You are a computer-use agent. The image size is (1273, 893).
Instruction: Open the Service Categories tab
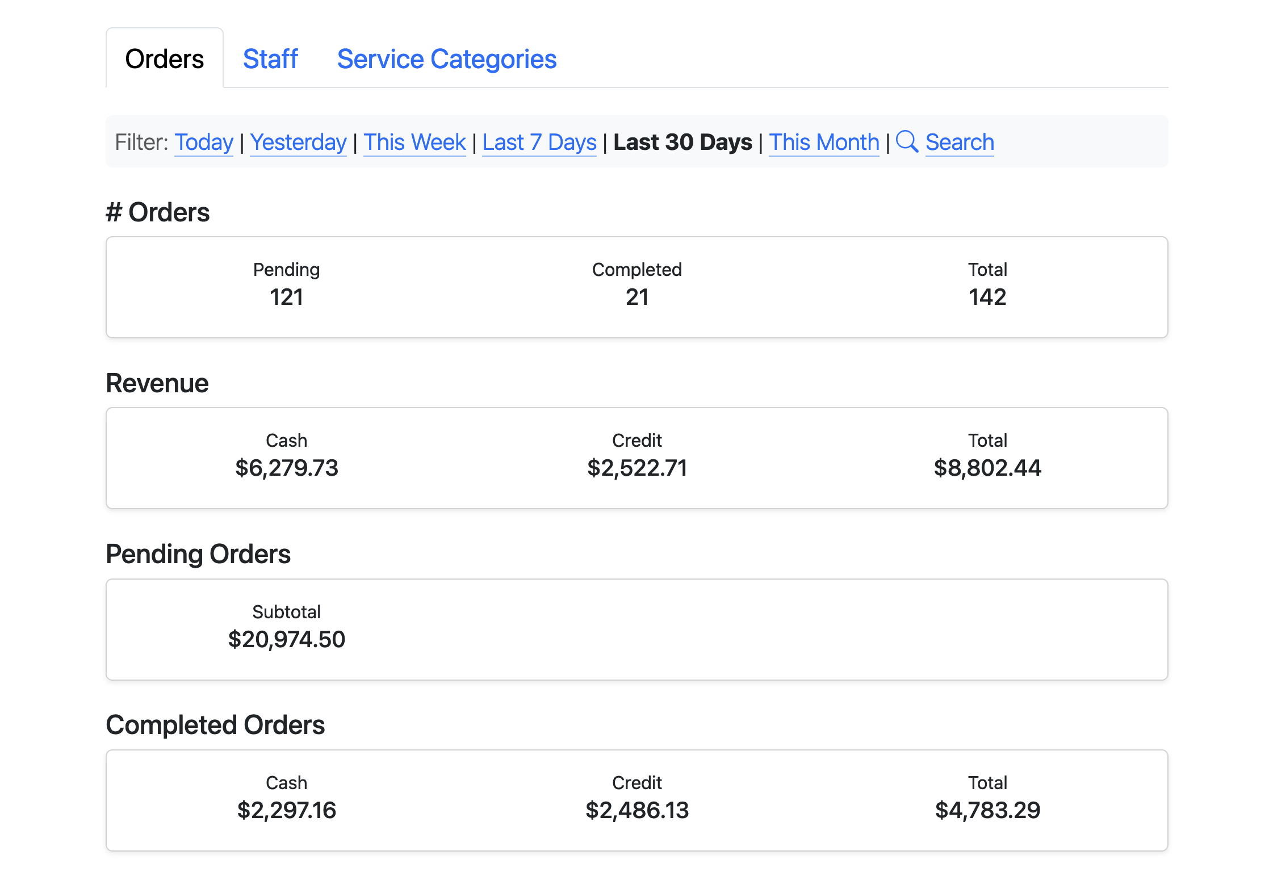(446, 59)
